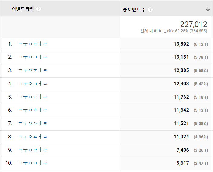Click the percentage (2.47%)

[x=201, y=163]
